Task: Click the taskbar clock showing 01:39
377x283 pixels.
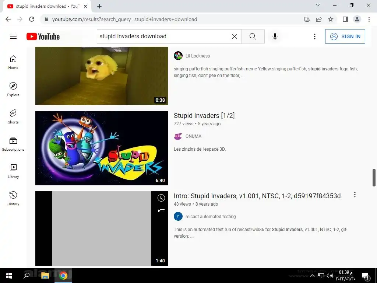Action: (x=346, y=276)
